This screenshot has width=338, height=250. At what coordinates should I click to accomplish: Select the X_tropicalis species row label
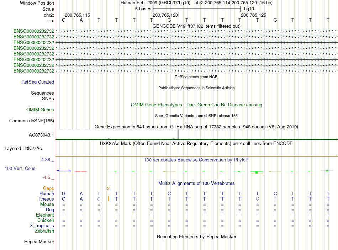pyautogui.click(x=42, y=226)
